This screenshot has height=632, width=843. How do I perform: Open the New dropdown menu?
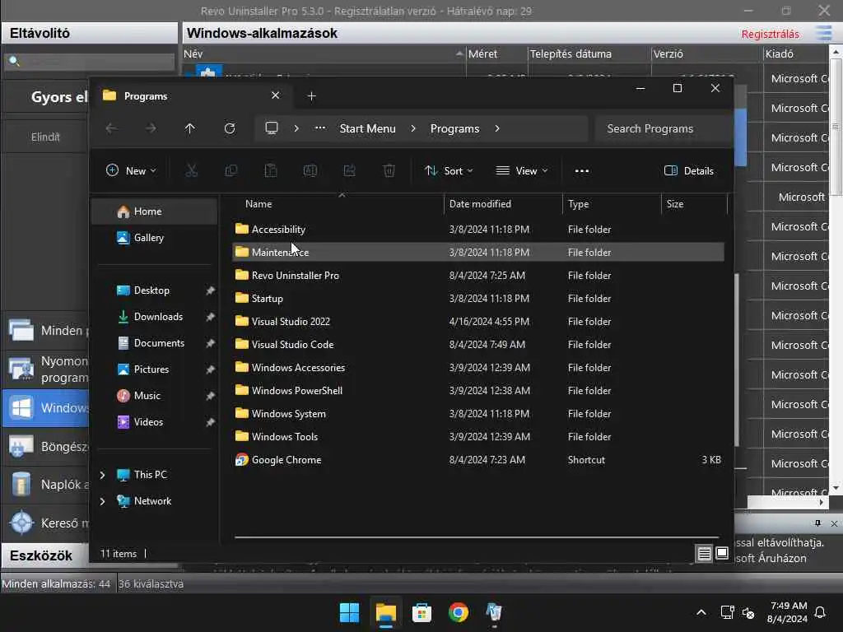[x=131, y=171]
